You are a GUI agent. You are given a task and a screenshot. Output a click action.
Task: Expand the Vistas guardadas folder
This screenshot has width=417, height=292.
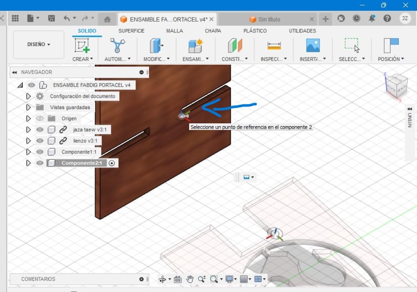point(28,107)
